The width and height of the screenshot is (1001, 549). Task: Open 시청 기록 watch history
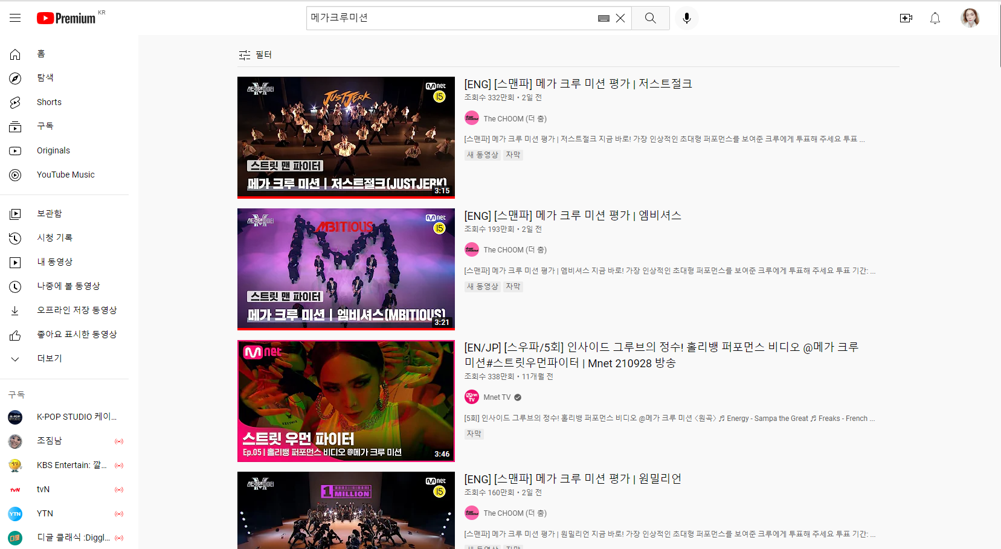(x=65, y=238)
